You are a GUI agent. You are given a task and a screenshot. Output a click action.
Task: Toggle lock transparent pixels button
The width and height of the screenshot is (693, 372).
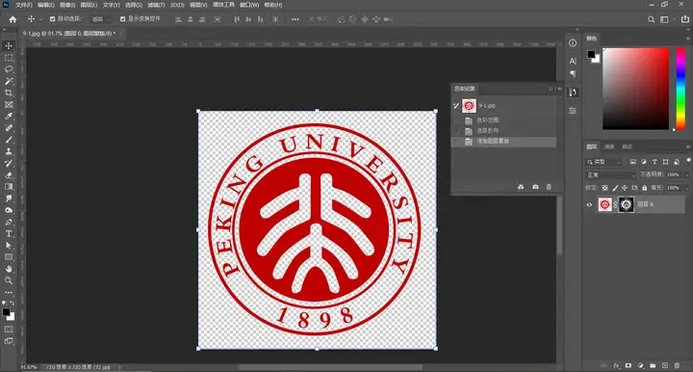point(604,188)
